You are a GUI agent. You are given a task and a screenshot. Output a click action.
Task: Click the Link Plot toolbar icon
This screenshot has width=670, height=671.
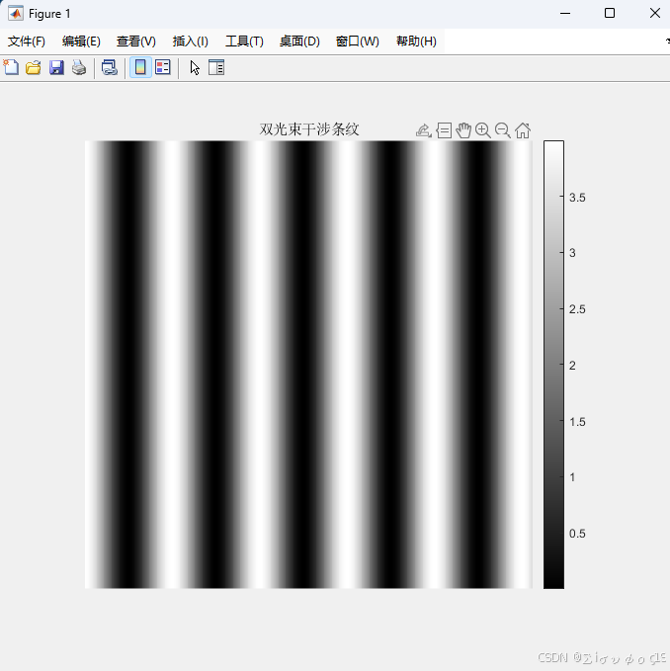[x=110, y=67]
